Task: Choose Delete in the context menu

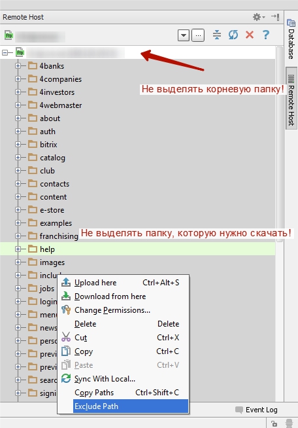Action: click(x=123, y=324)
